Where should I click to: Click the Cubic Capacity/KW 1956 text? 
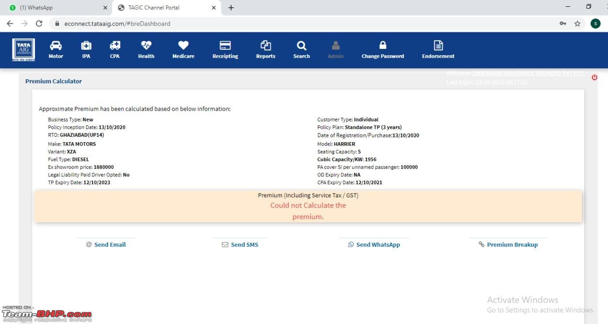[x=347, y=159]
